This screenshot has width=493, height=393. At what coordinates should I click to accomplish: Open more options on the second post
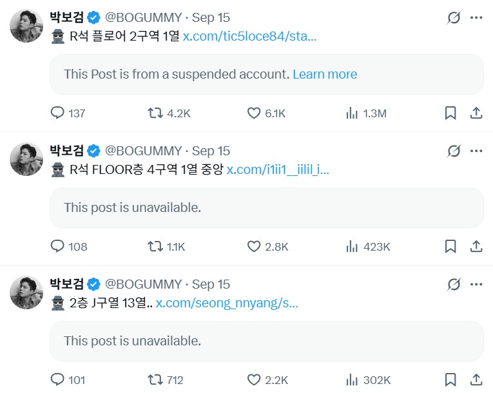click(x=476, y=151)
